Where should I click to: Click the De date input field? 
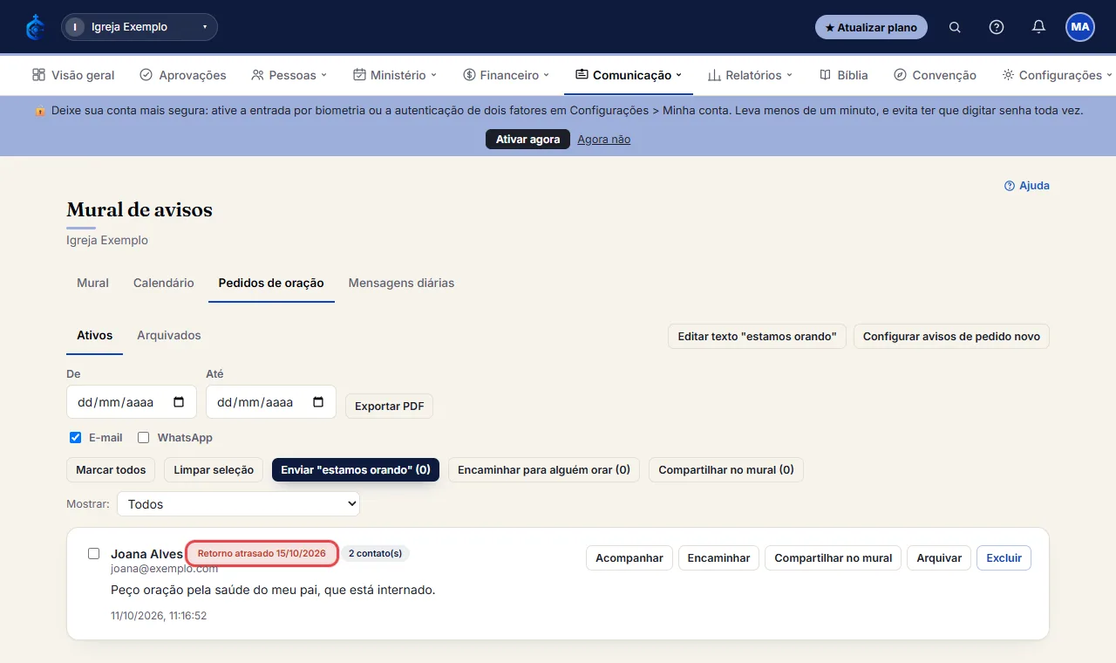(132, 402)
